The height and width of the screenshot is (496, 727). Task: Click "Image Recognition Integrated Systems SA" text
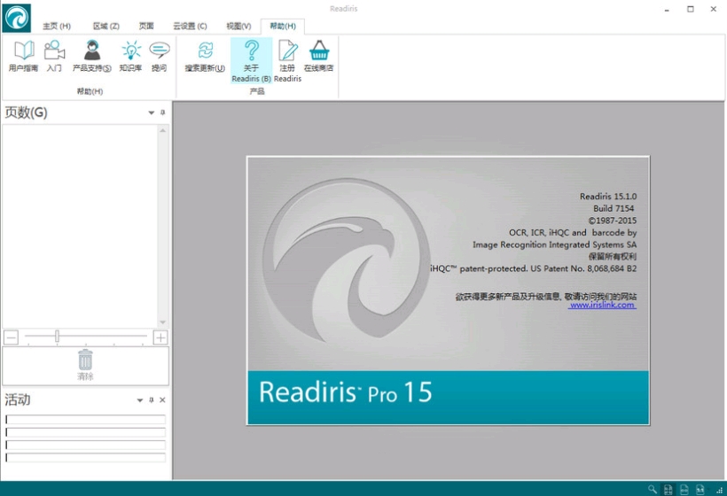coord(554,244)
